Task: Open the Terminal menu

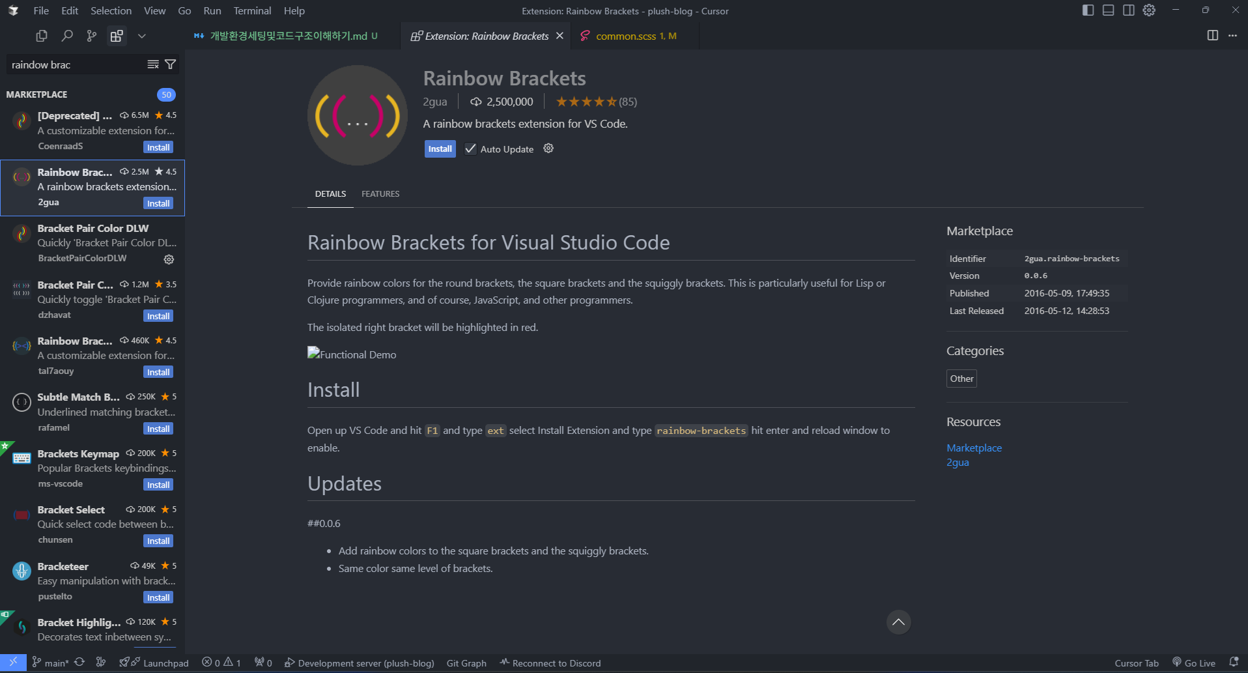Action: pyautogui.click(x=252, y=10)
